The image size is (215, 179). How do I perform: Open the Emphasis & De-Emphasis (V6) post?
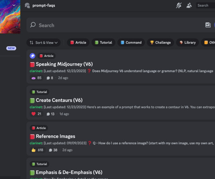click(69, 172)
